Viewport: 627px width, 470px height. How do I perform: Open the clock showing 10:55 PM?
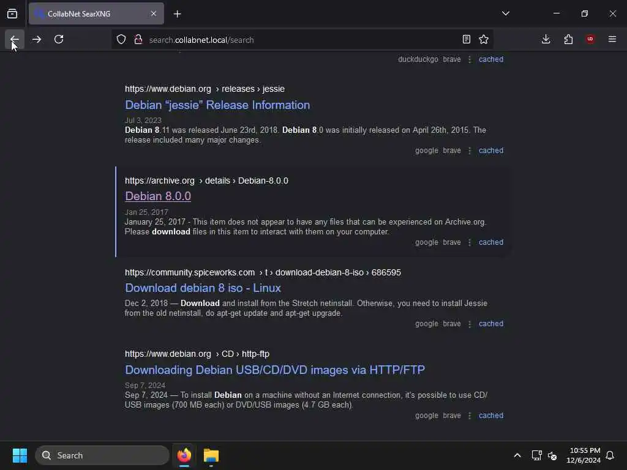pos(584,455)
